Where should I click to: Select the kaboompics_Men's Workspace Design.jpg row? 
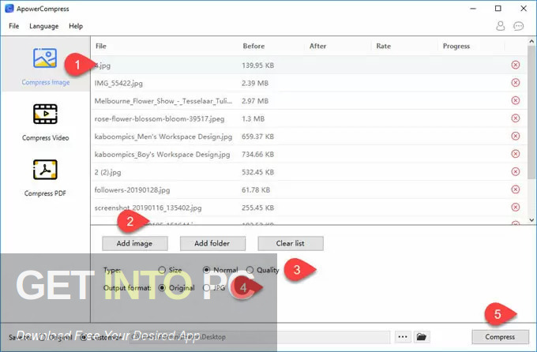[x=308, y=137]
